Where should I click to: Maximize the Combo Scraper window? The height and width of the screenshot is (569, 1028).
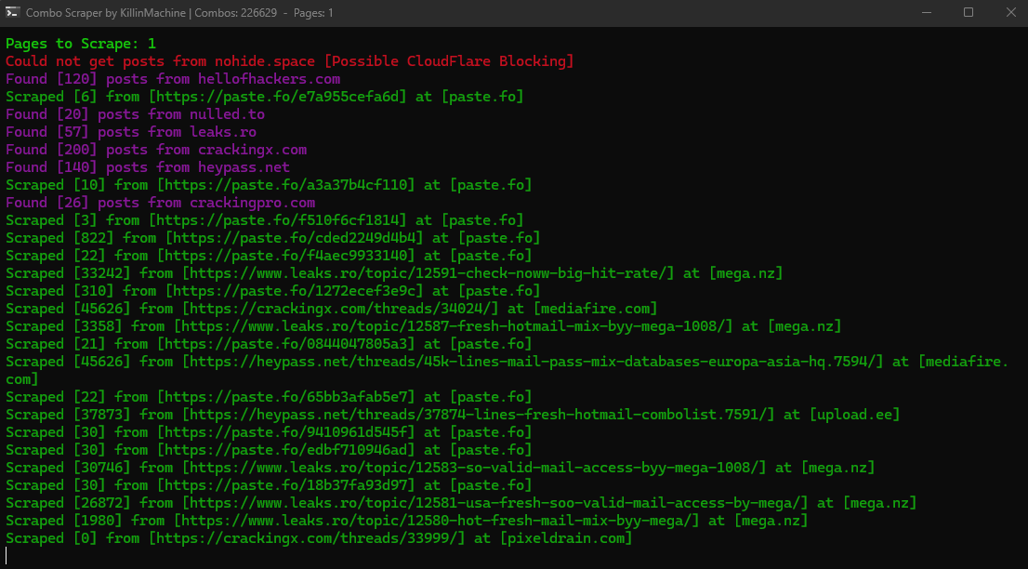[969, 12]
